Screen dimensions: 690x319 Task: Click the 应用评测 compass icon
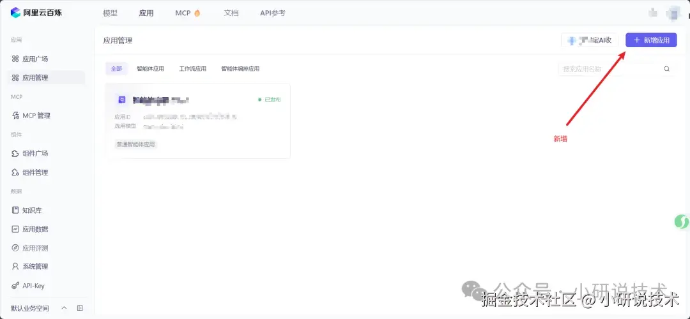tap(15, 248)
